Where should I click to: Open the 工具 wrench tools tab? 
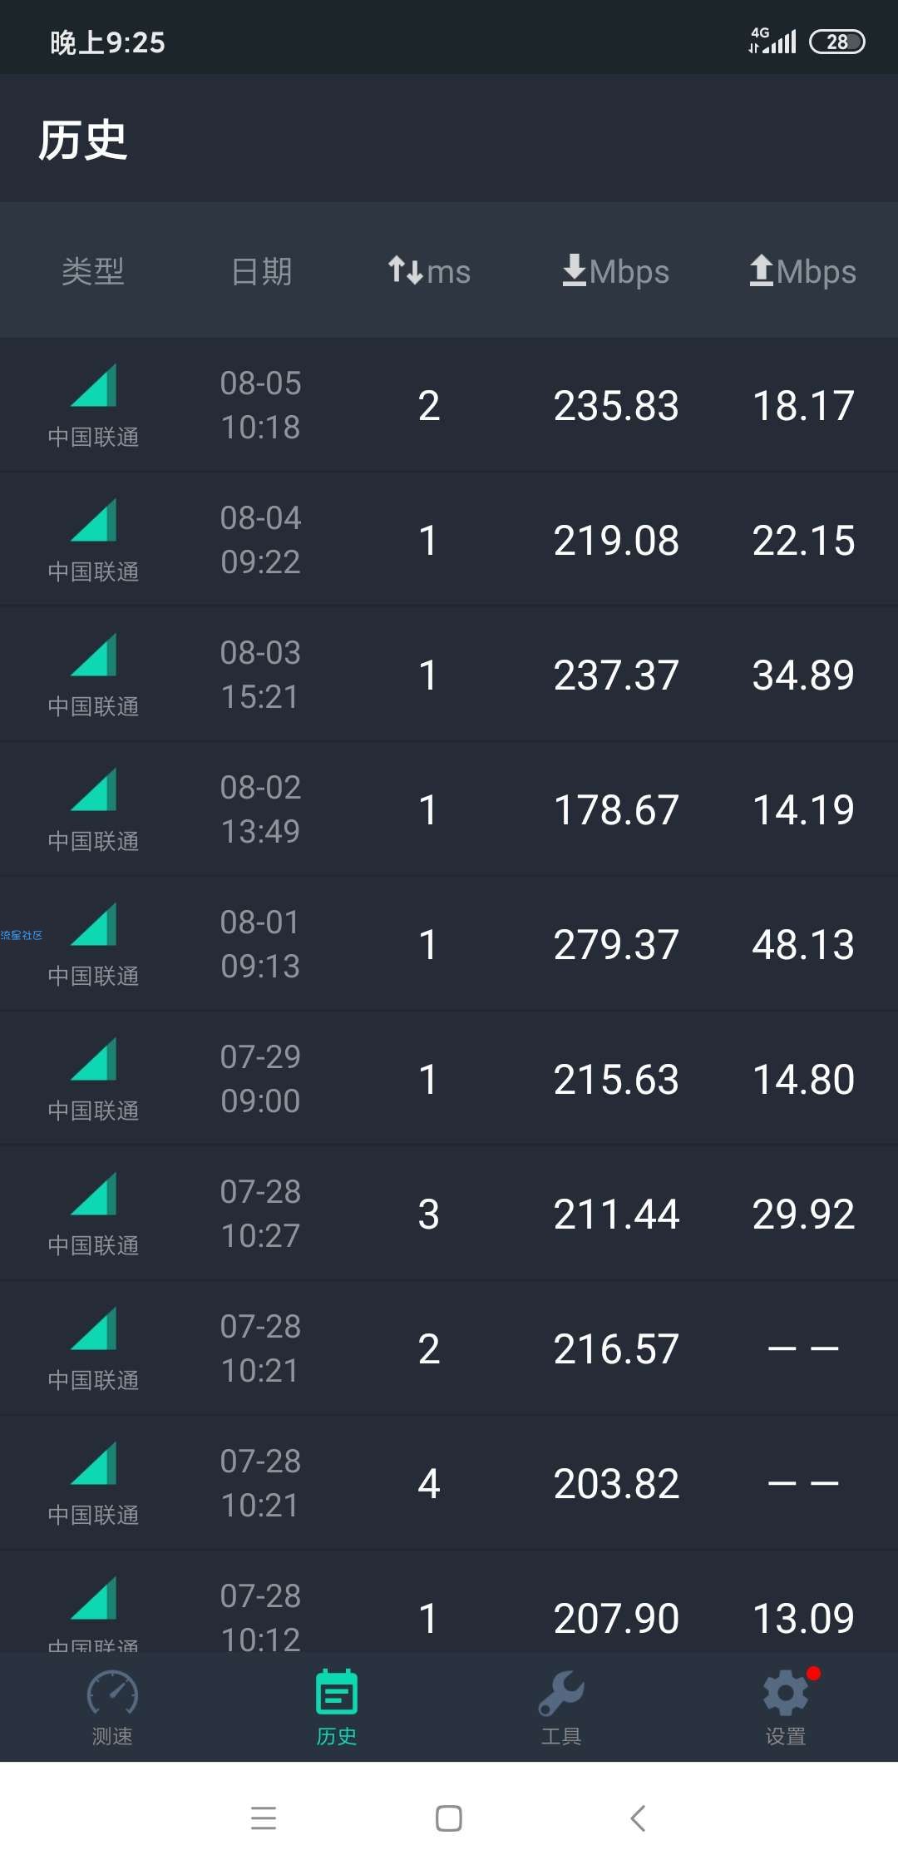coord(561,1708)
